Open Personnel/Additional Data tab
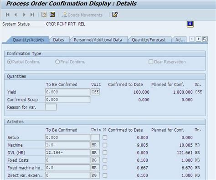Screen dimensions: 216x180 coord(98,40)
